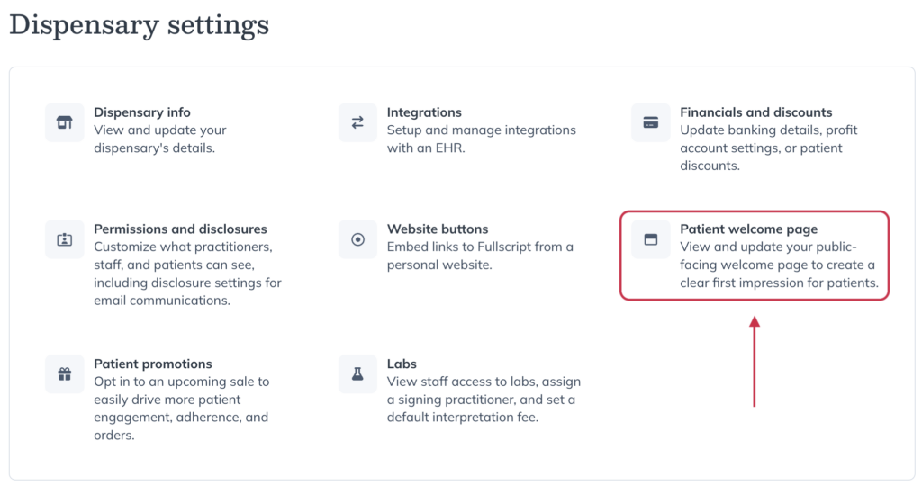This screenshot has height=494, width=922.
Task: Open the Patient promotions heading
Action: click(x=153, y=364)
